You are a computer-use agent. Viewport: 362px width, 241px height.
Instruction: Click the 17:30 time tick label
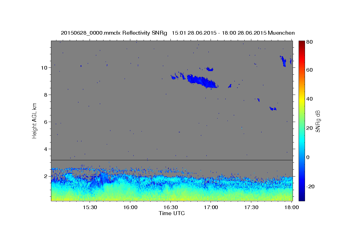(x=251, y=208)
